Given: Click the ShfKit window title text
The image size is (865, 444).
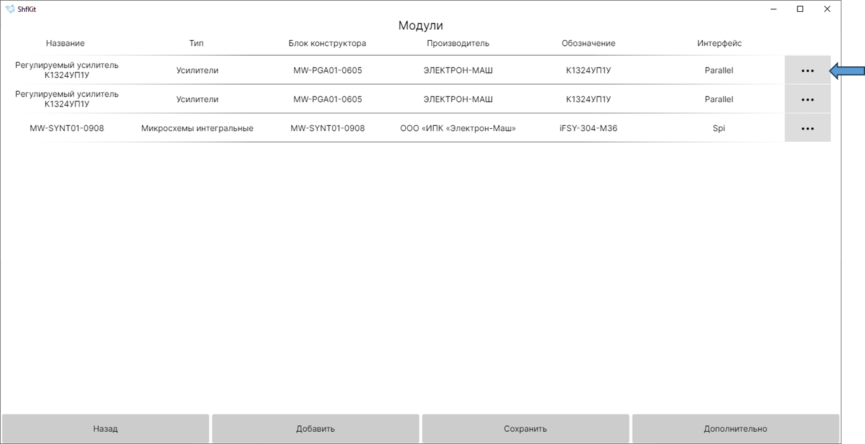Looking at the screenshot, I should tap(27, 9).
